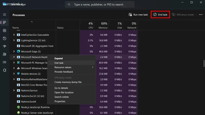This screenshot has width=205, height=115.
Task: Expand the Microsoft PC Manager row
Action: (14, 63)
